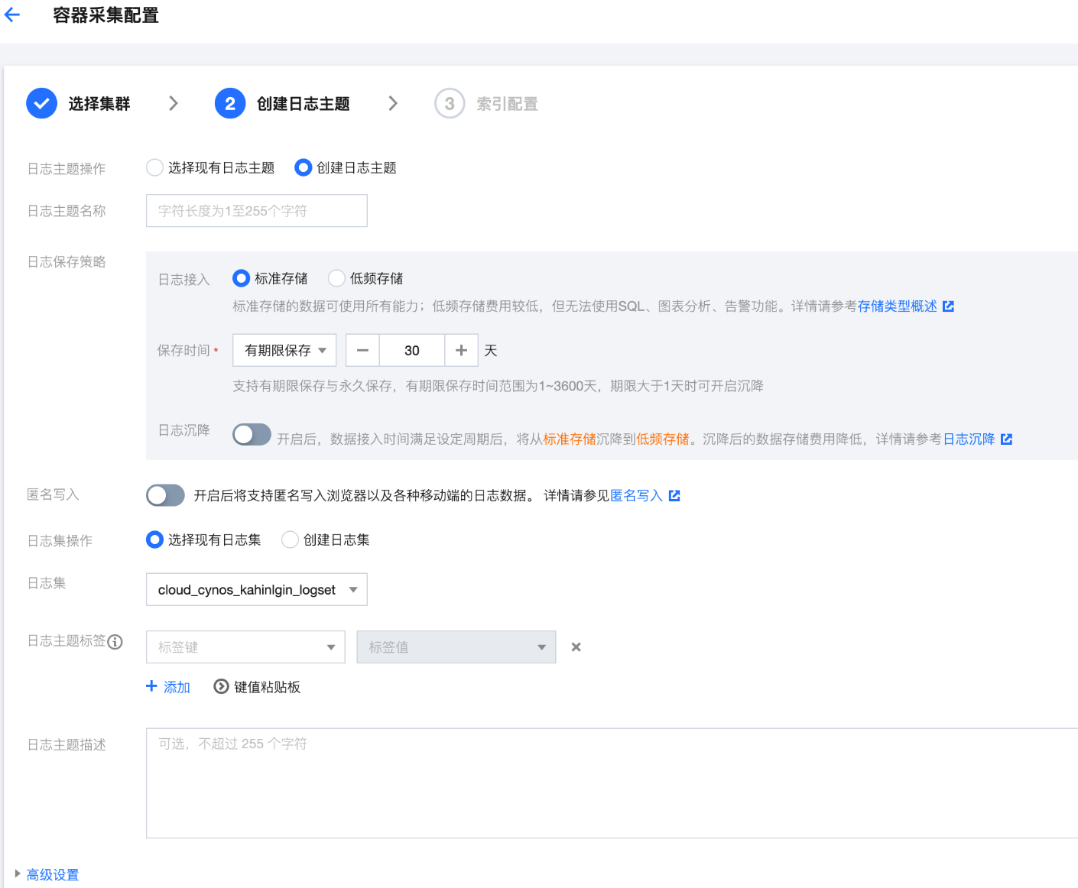Image resolution: width=1078 pixels, height=888 pixels.
Task: Click the info icon beside 日志主题标签
Action: 115,642
